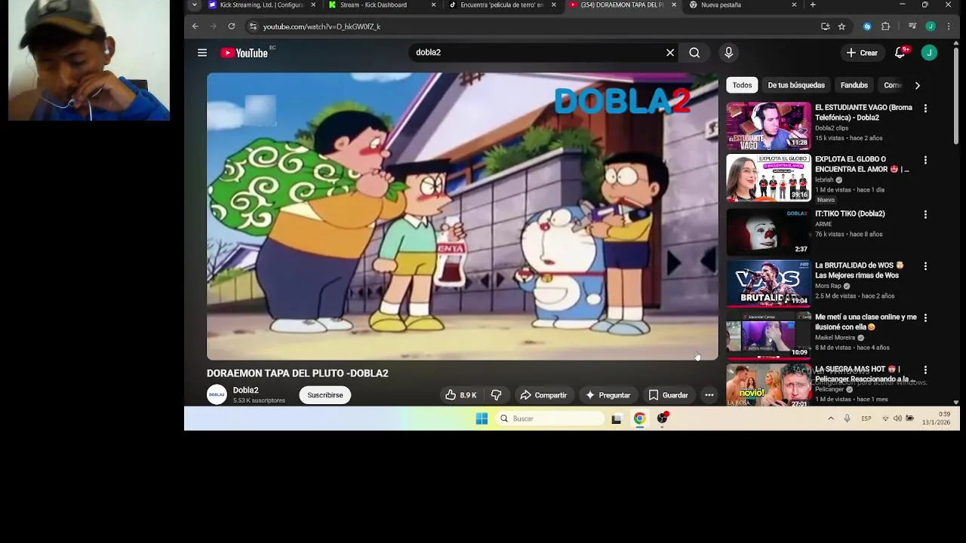Open the YouTube guide hamburger menu
This screenshot has height=543, width=966.
(202, 53)
